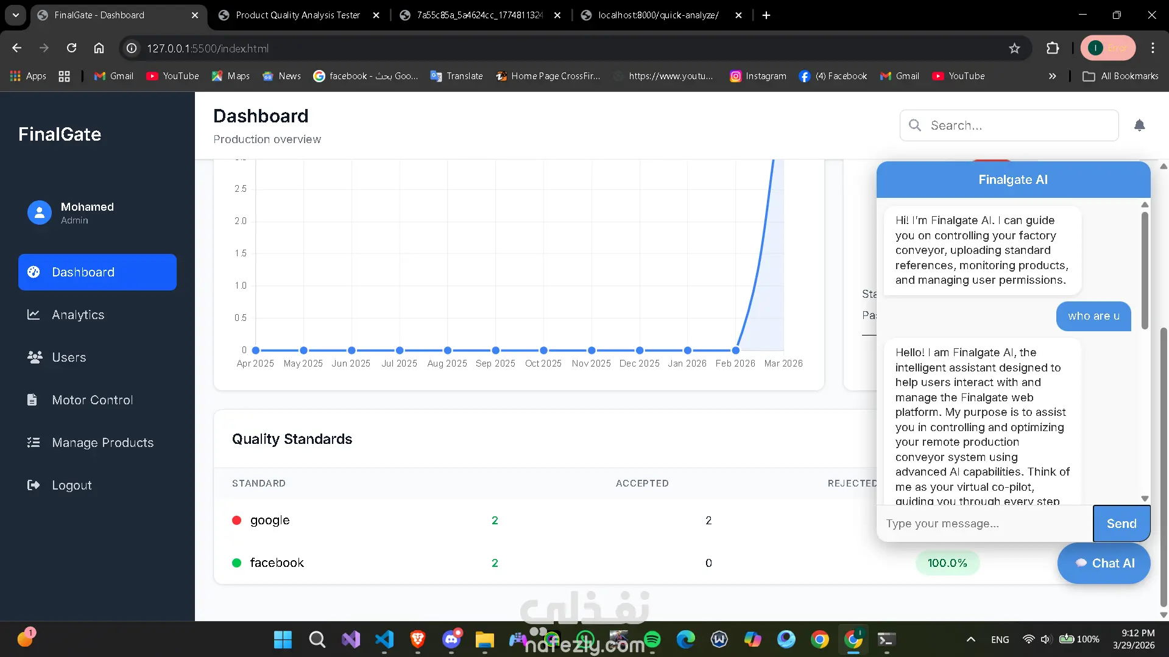Click the Mohamed Admin profile avatar
The image size is (1169, 657).
40,213
